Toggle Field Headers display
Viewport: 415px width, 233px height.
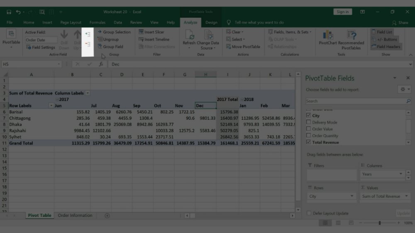[x=386, y=46]
